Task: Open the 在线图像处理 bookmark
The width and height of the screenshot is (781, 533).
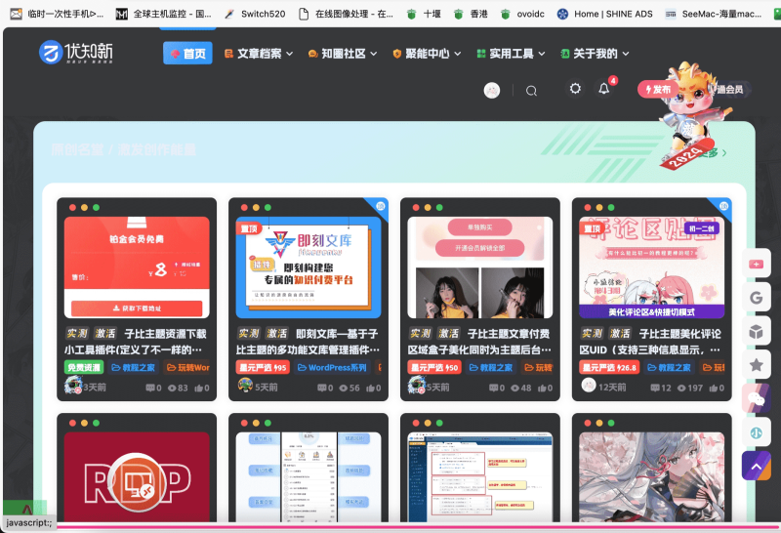Action: 347,14
